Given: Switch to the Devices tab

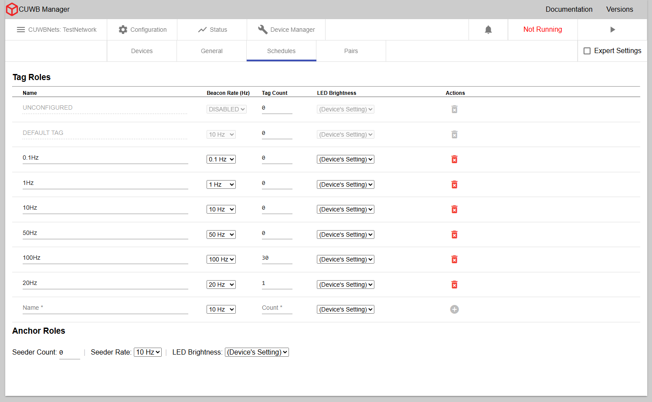Looking at the screenshot, I should (x=142, y=51).
